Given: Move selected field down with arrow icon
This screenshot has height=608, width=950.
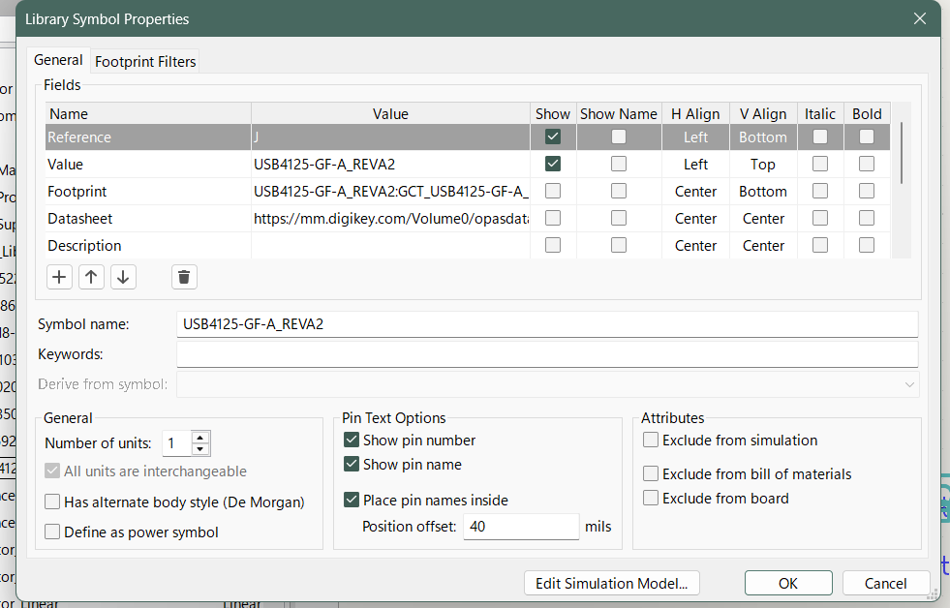Looking at the screenshot, I should pyautogui.click(x=123, y=278).
